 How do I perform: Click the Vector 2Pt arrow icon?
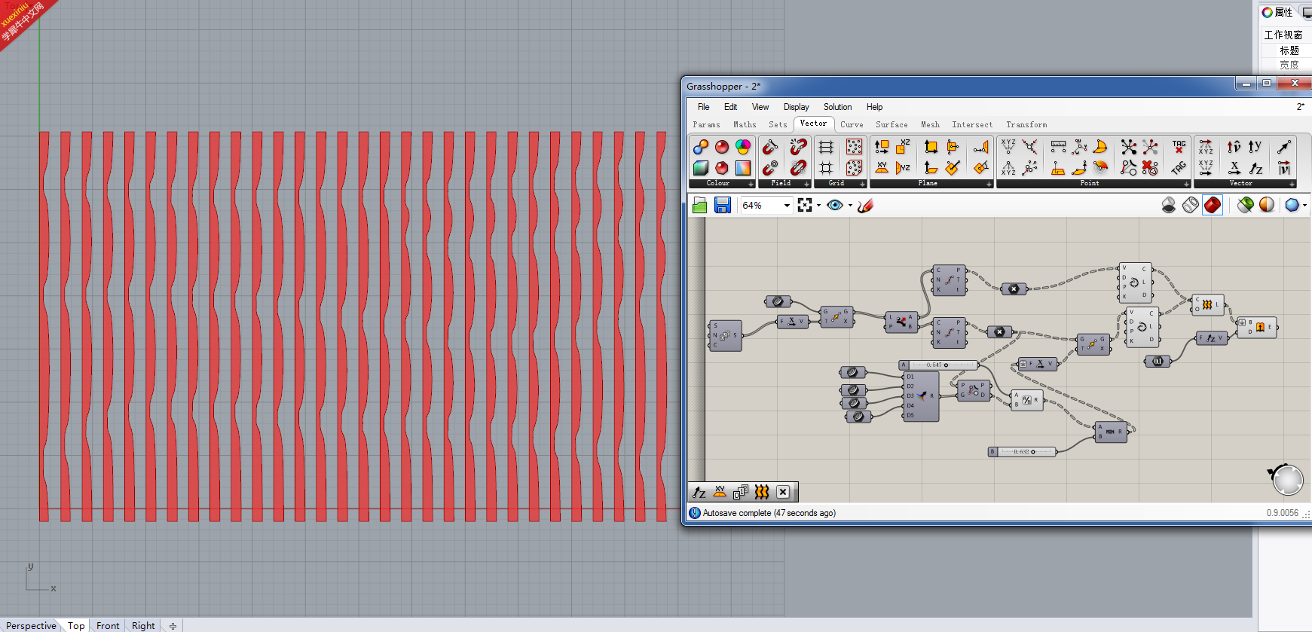pos(1284,146)
